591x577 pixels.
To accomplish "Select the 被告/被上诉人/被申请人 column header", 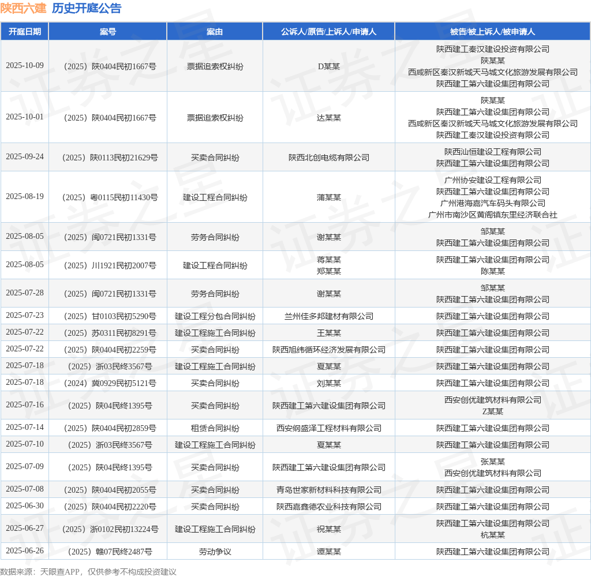I will tap(493, 32).
